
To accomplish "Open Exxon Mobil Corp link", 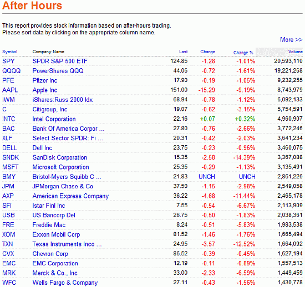I will point(56,234).
